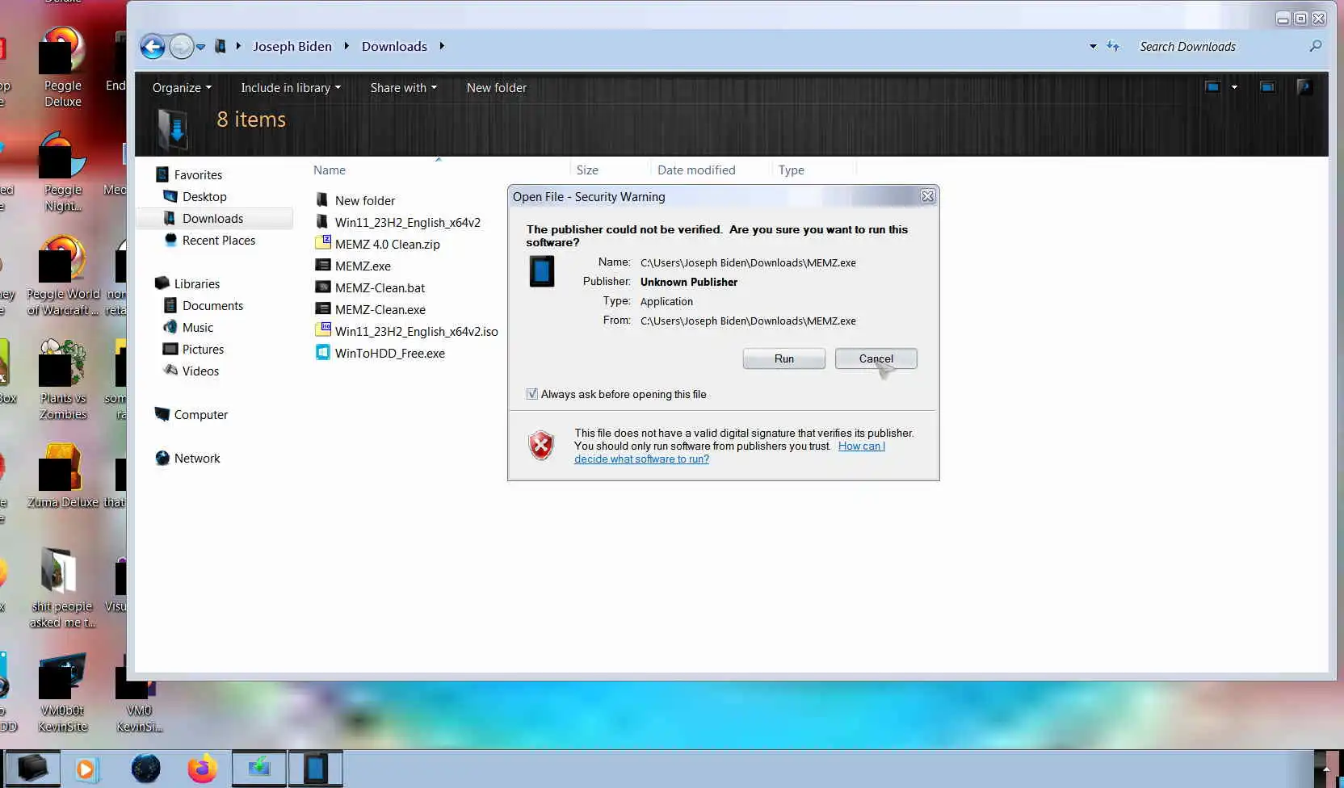Show hidden tray icons arrow
The height and width of the screenshot is (788, 1344).
pyautogui.click(x=1326, y=769)
